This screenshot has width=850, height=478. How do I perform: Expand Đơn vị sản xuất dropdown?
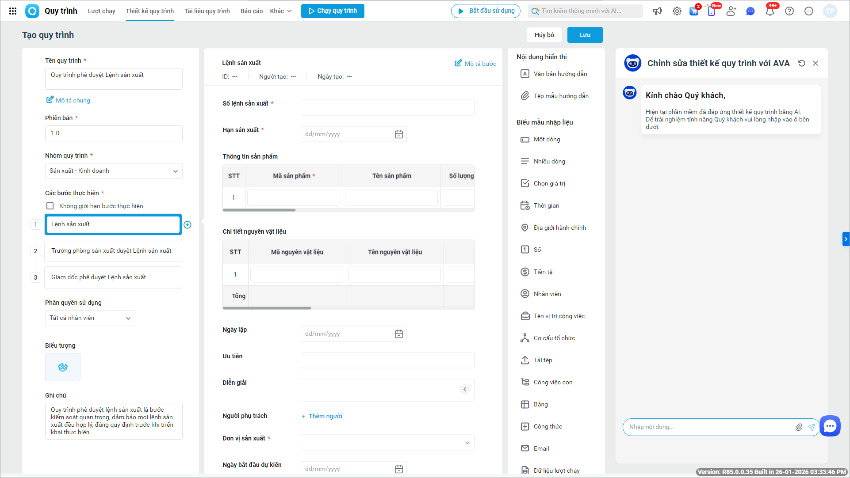tap(387, 443)
